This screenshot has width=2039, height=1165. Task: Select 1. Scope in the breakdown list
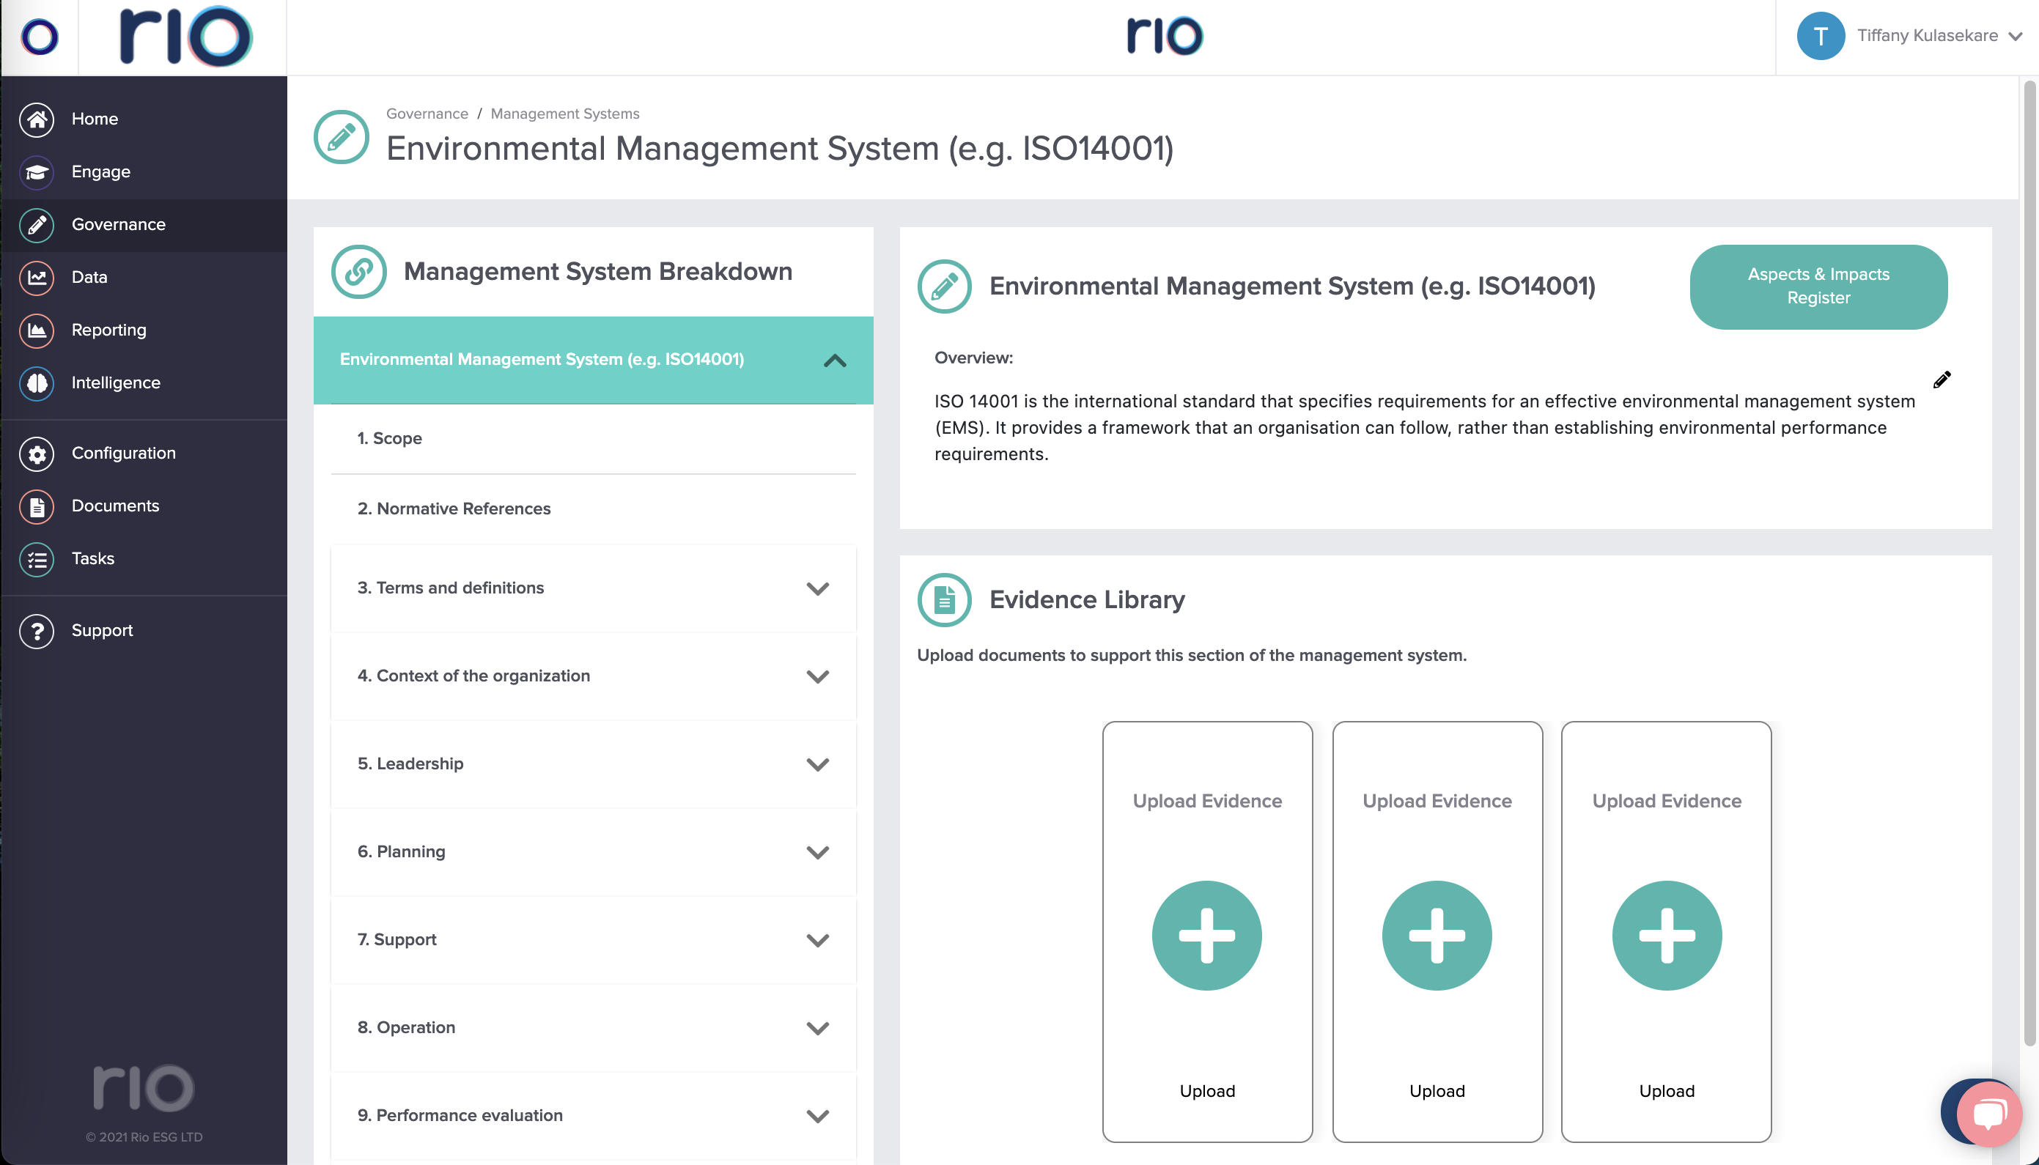pos(390,438)
